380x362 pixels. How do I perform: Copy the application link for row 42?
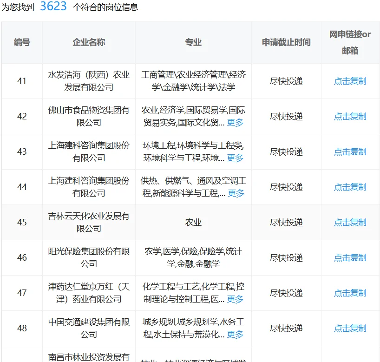point(350,116)
